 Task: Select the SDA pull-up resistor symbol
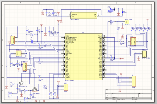tap(53, 94)
